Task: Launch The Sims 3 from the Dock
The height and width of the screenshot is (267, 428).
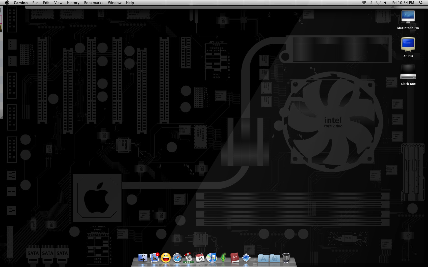Action: coord(223,258)
